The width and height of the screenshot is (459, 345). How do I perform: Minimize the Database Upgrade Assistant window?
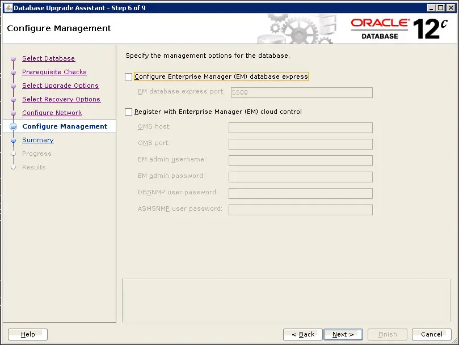431,8
